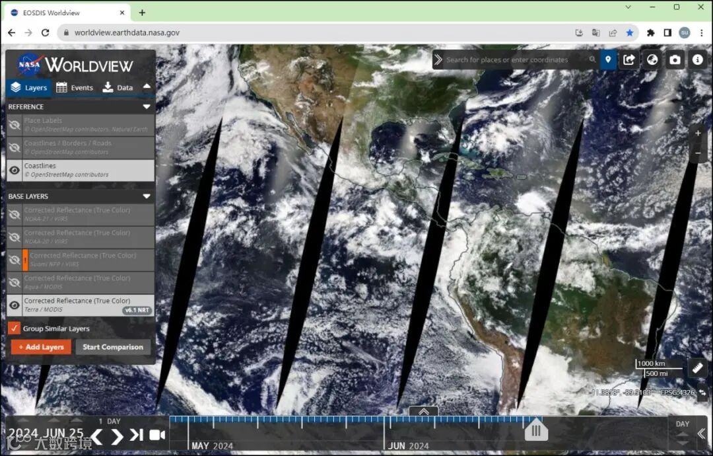Image resolution: width=713 pixels, height=456 pixels.
Task: Open the browser profile avatar
Action: [685, 33]
